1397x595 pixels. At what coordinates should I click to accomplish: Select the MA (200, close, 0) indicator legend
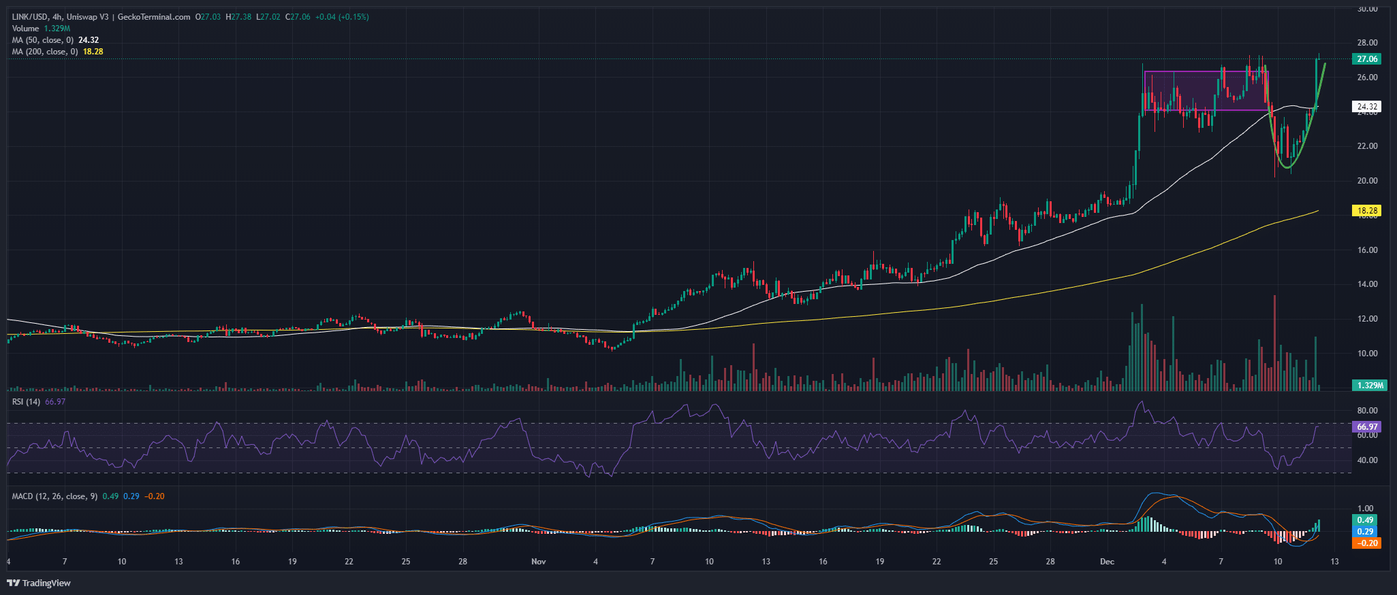pos(57,52)
